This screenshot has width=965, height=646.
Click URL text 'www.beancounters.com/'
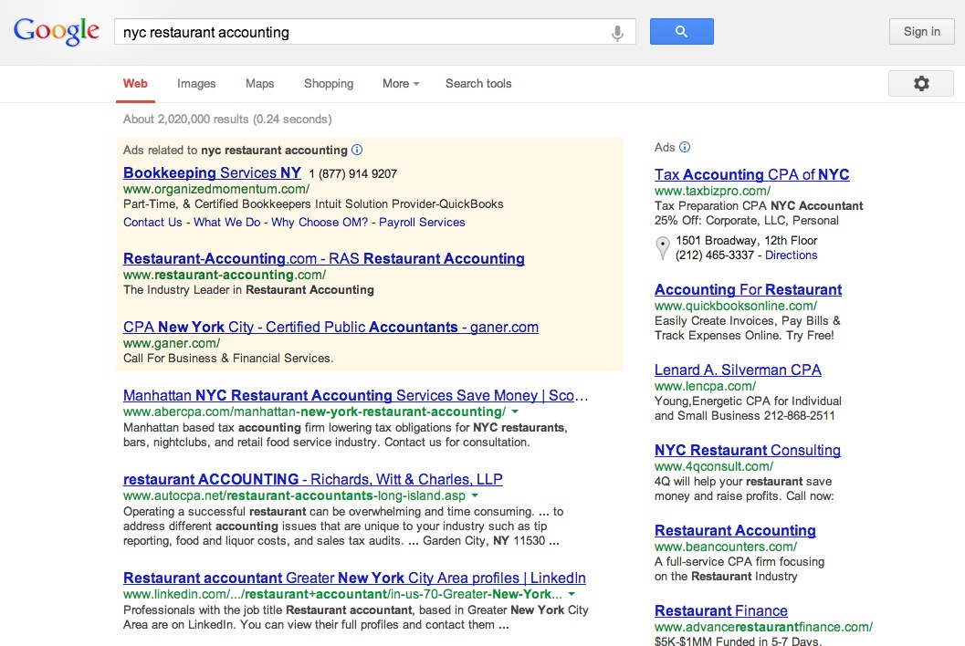point(726,547)
